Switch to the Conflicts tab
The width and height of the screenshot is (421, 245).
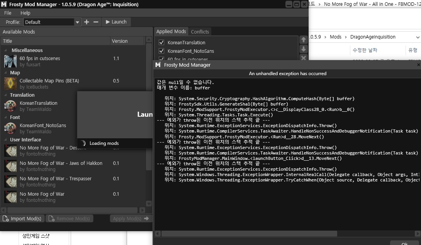[x=200, y=32]
